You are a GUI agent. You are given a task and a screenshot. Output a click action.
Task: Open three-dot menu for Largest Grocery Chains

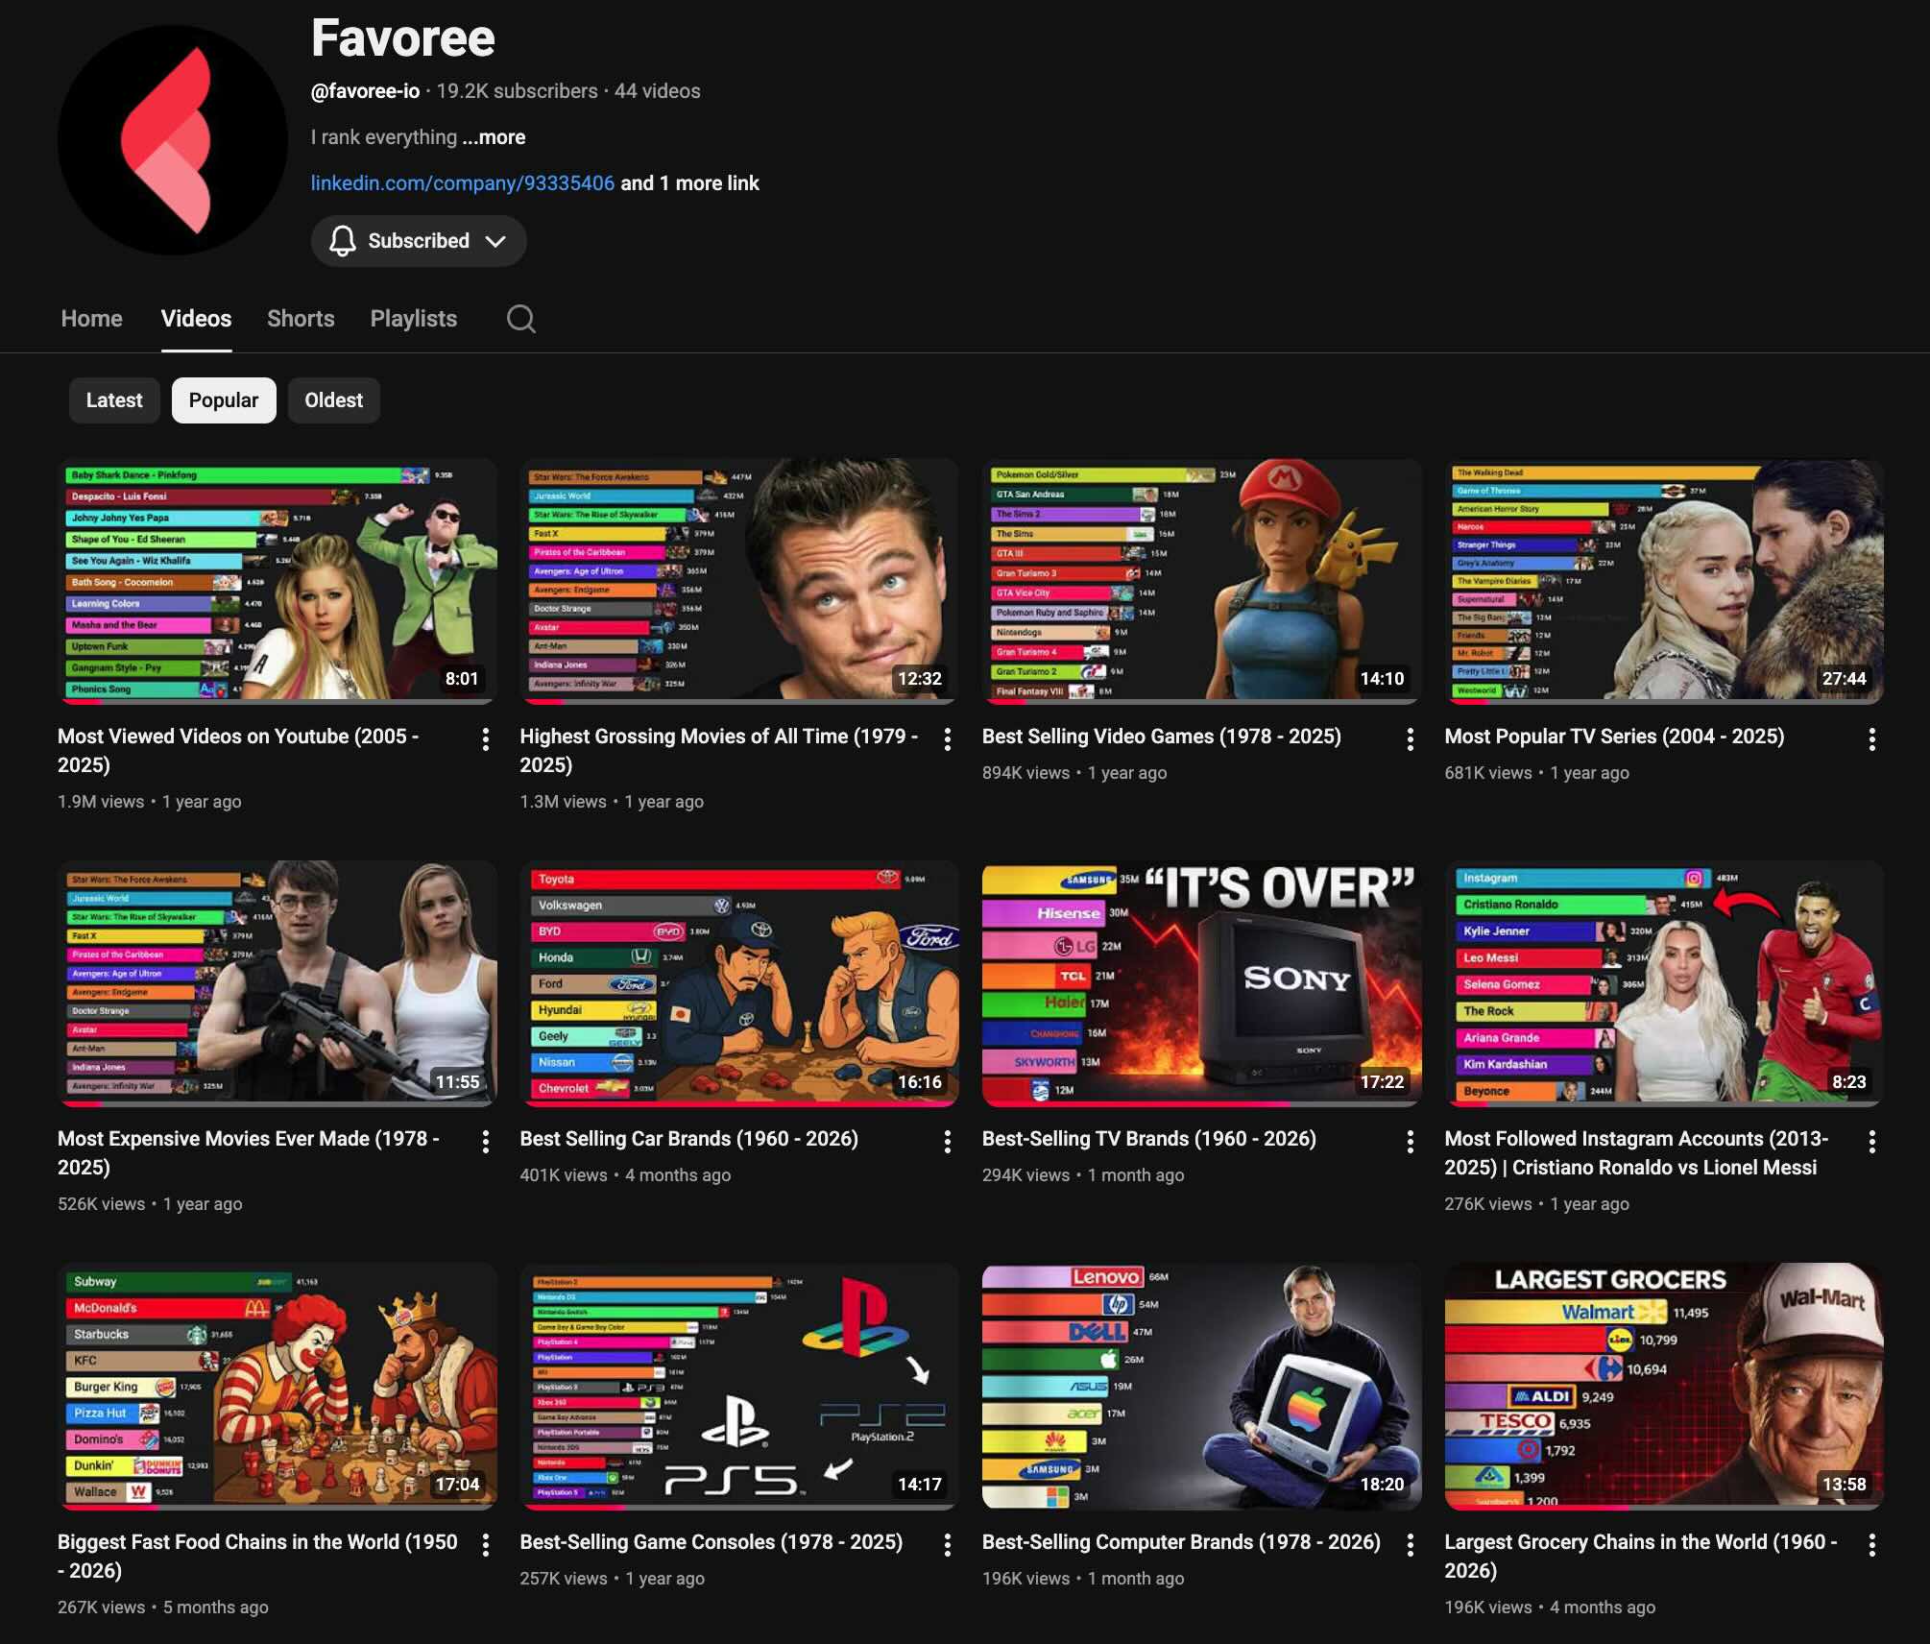1871,1544
